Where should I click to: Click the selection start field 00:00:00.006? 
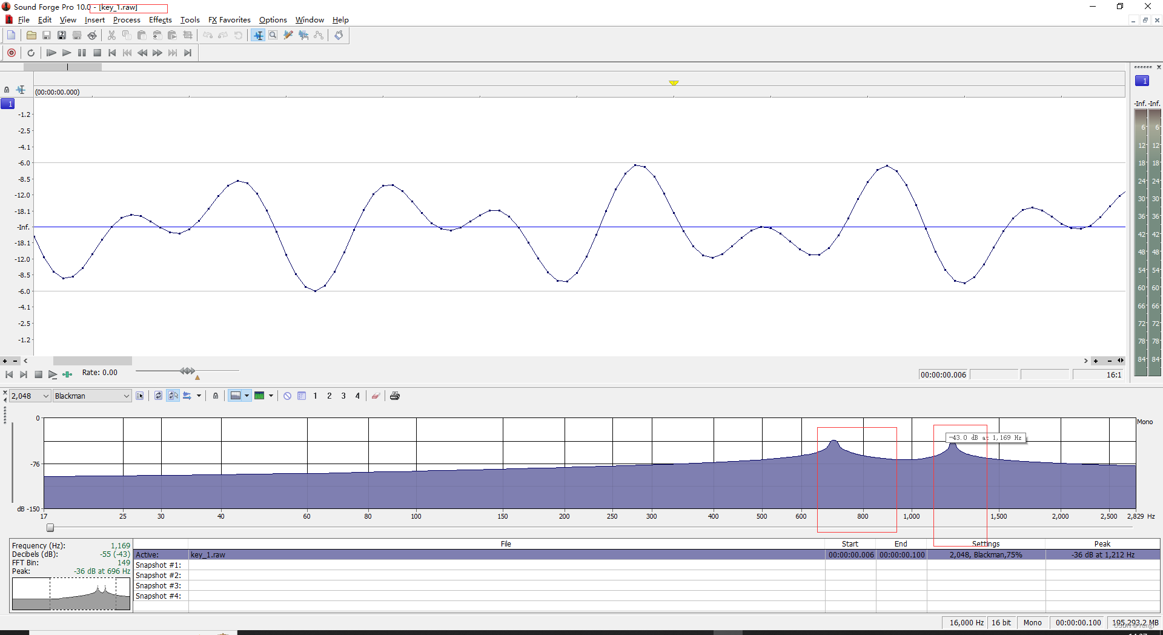[x=943, y=375]
